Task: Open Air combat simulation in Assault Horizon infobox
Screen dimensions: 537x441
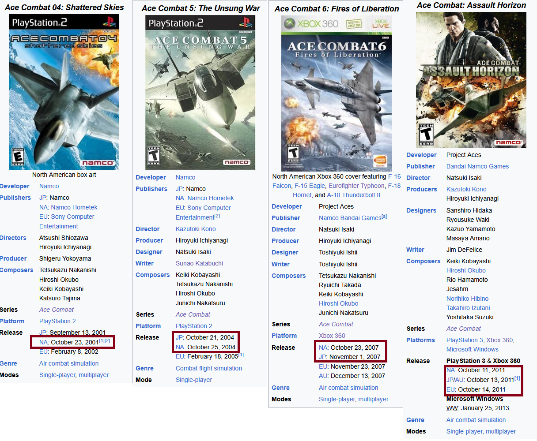Action: (x=476, y=420)
